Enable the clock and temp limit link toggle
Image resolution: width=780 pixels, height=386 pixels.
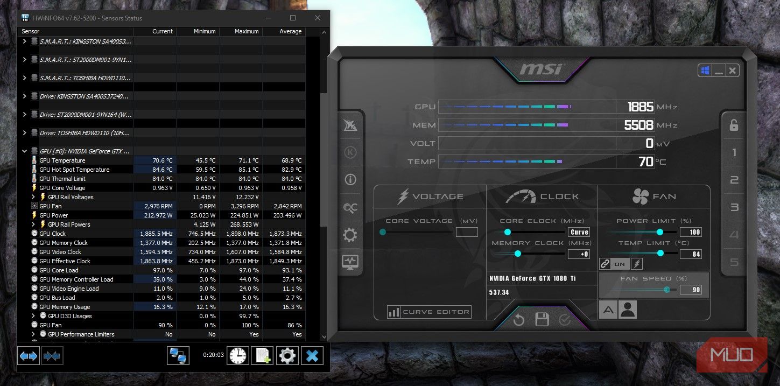click(605, 263)
